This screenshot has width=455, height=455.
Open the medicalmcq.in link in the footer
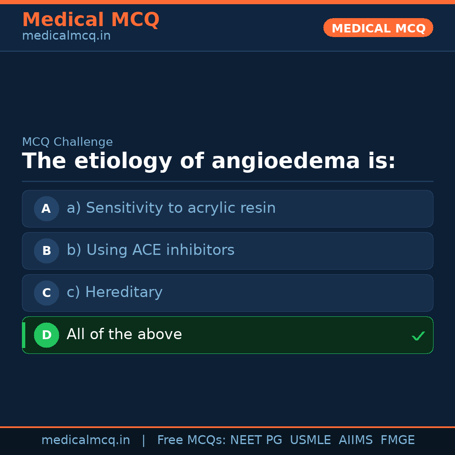pos(86,440)
